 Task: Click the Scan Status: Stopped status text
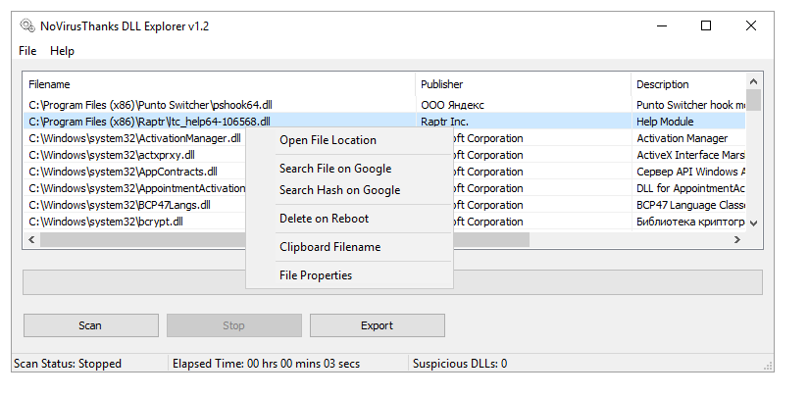68,364
